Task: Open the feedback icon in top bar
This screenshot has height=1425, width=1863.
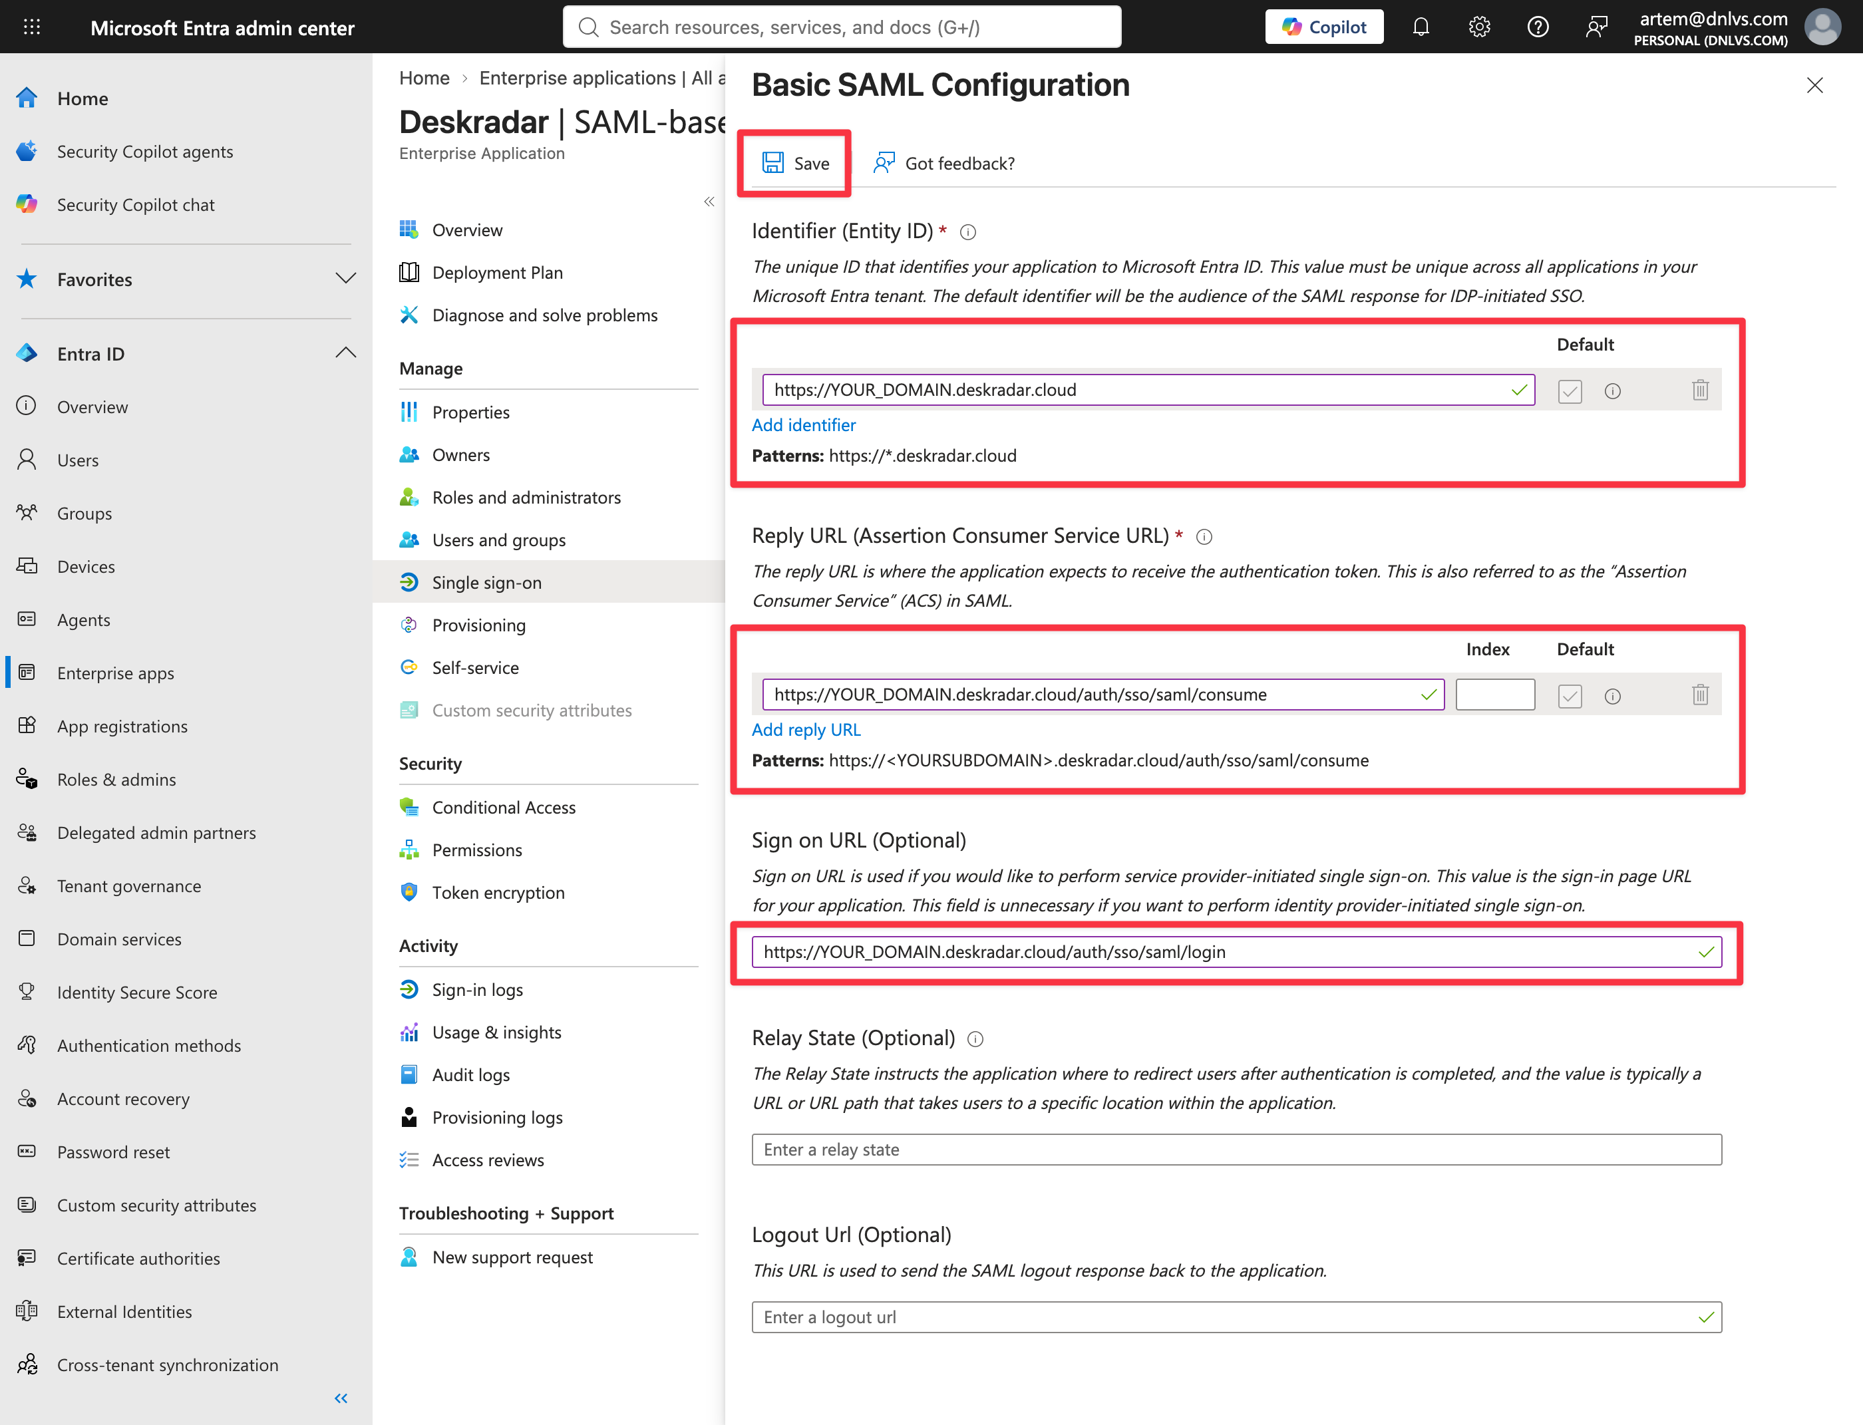Action: pos(1596,27)
